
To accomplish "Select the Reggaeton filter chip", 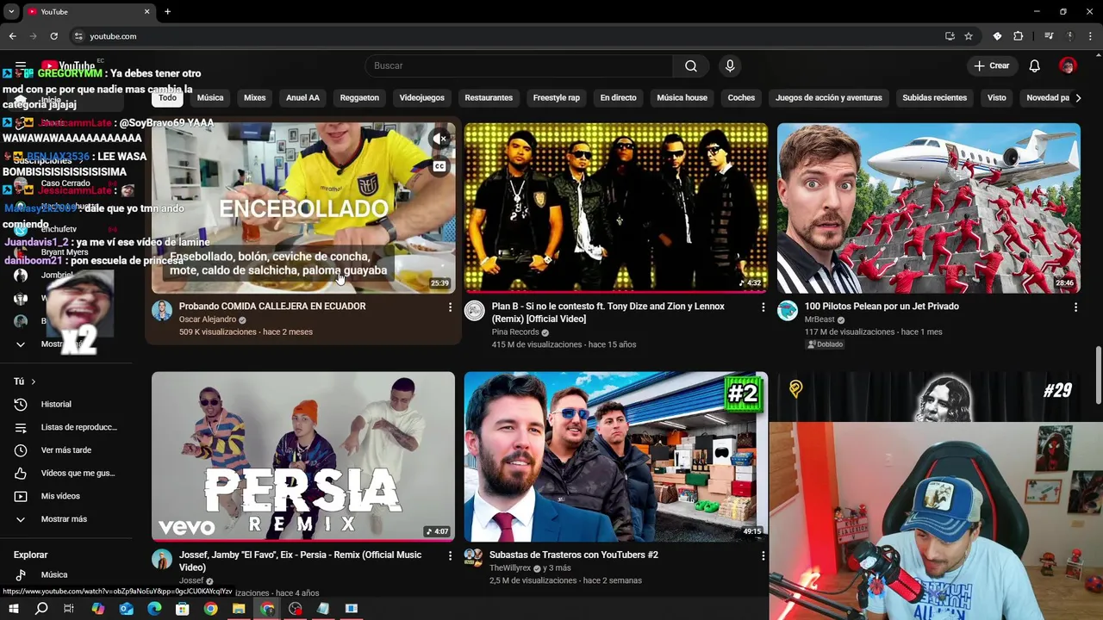I will coord(359,98).
